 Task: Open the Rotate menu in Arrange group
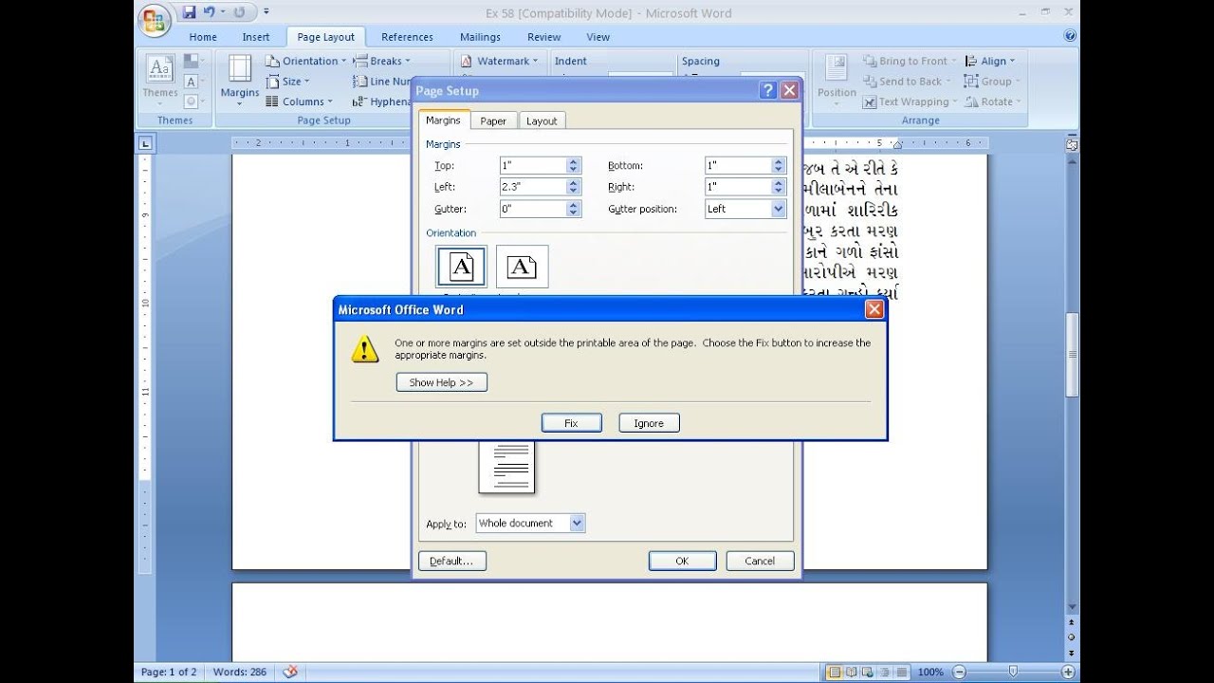point(992,102)
